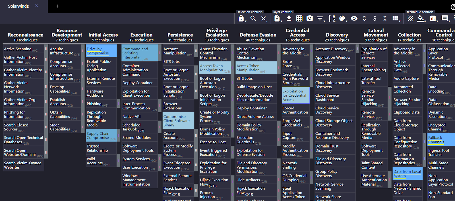Click the Network Sniffing cell
455x201 pixels.
pyautogui.click(x=296, y=165)
